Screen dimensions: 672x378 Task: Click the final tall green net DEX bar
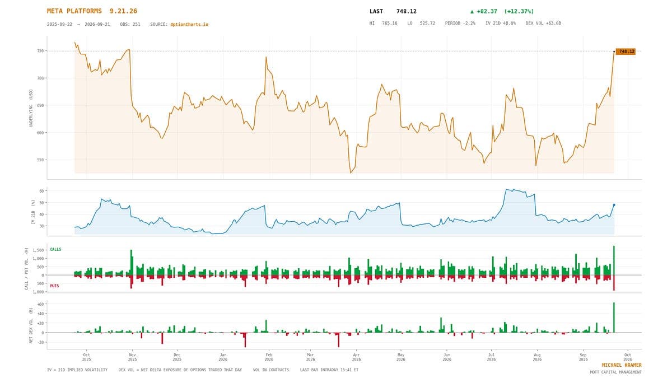click(x=614, y=318)
